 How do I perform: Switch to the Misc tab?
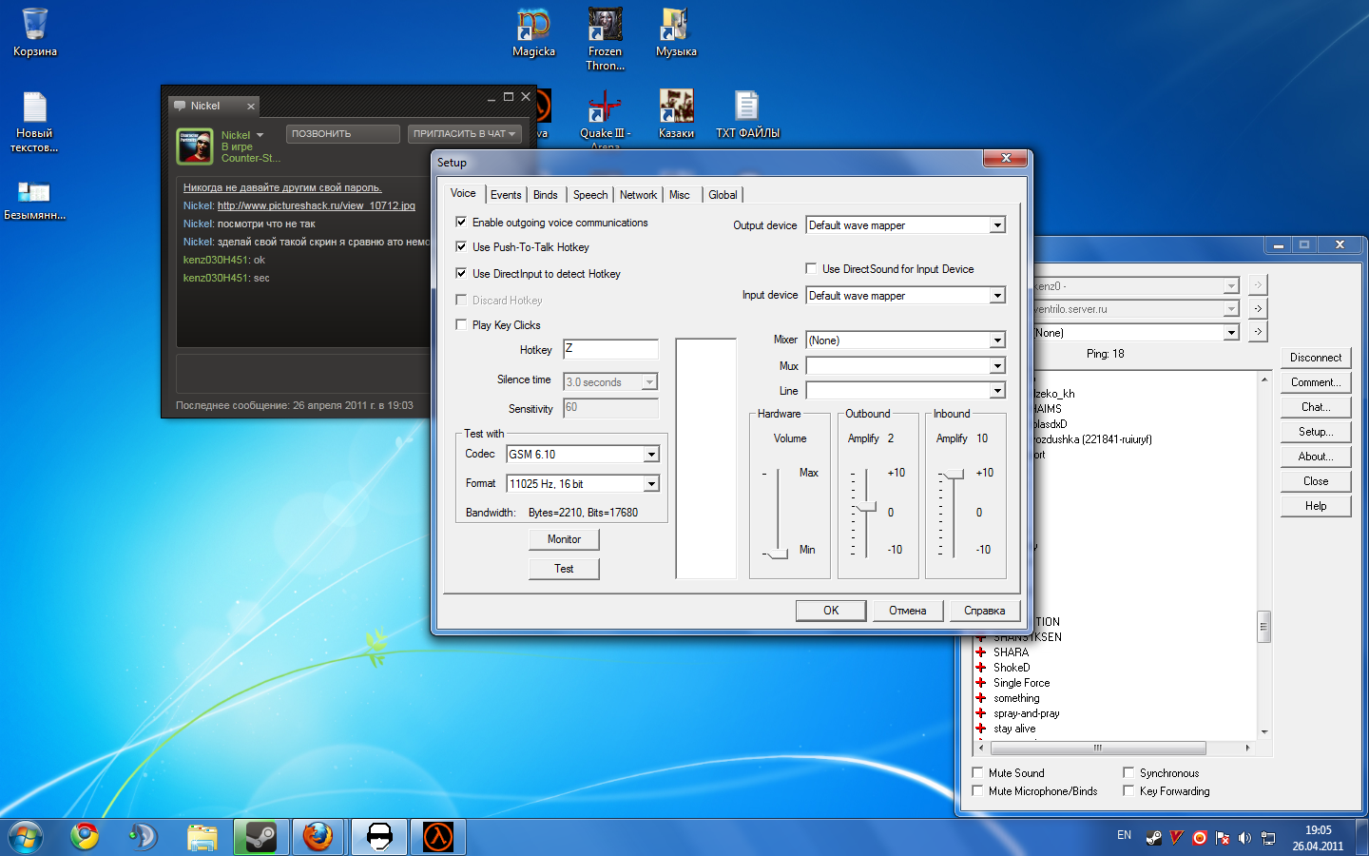(x=680, y=195)
